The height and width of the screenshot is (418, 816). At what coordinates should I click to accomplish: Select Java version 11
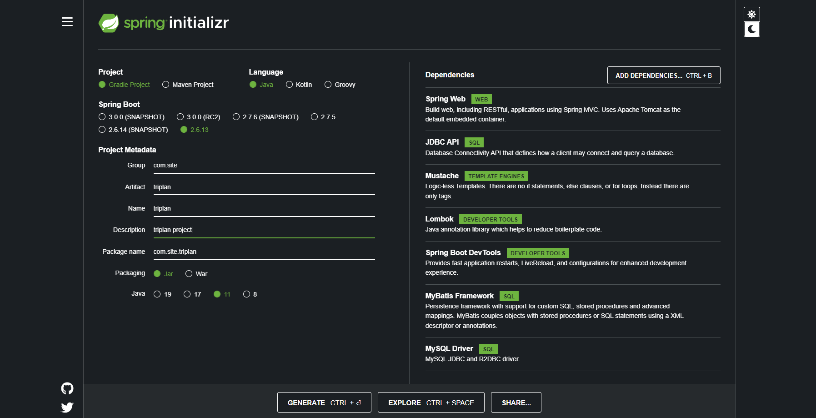222,294
